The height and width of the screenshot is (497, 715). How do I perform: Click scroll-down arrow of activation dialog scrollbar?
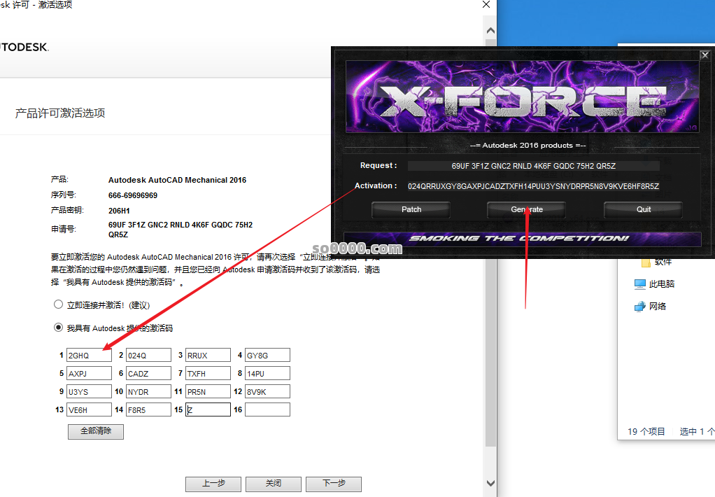(x=490, y=484)
